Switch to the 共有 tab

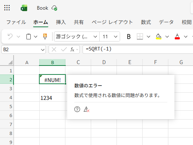tap(79, 22)
